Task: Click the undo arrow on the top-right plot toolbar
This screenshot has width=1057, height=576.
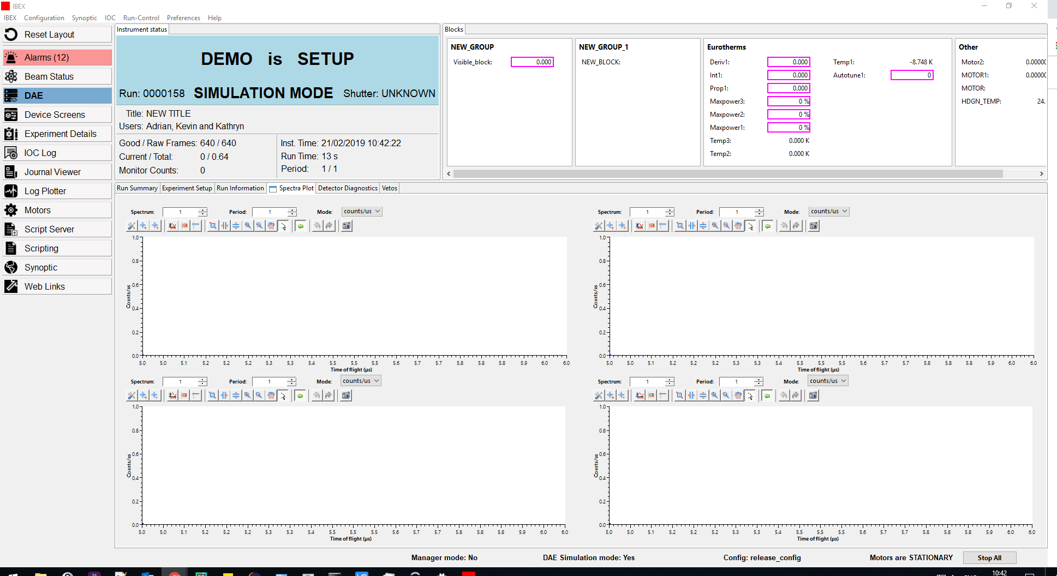Action: (784, 225)
